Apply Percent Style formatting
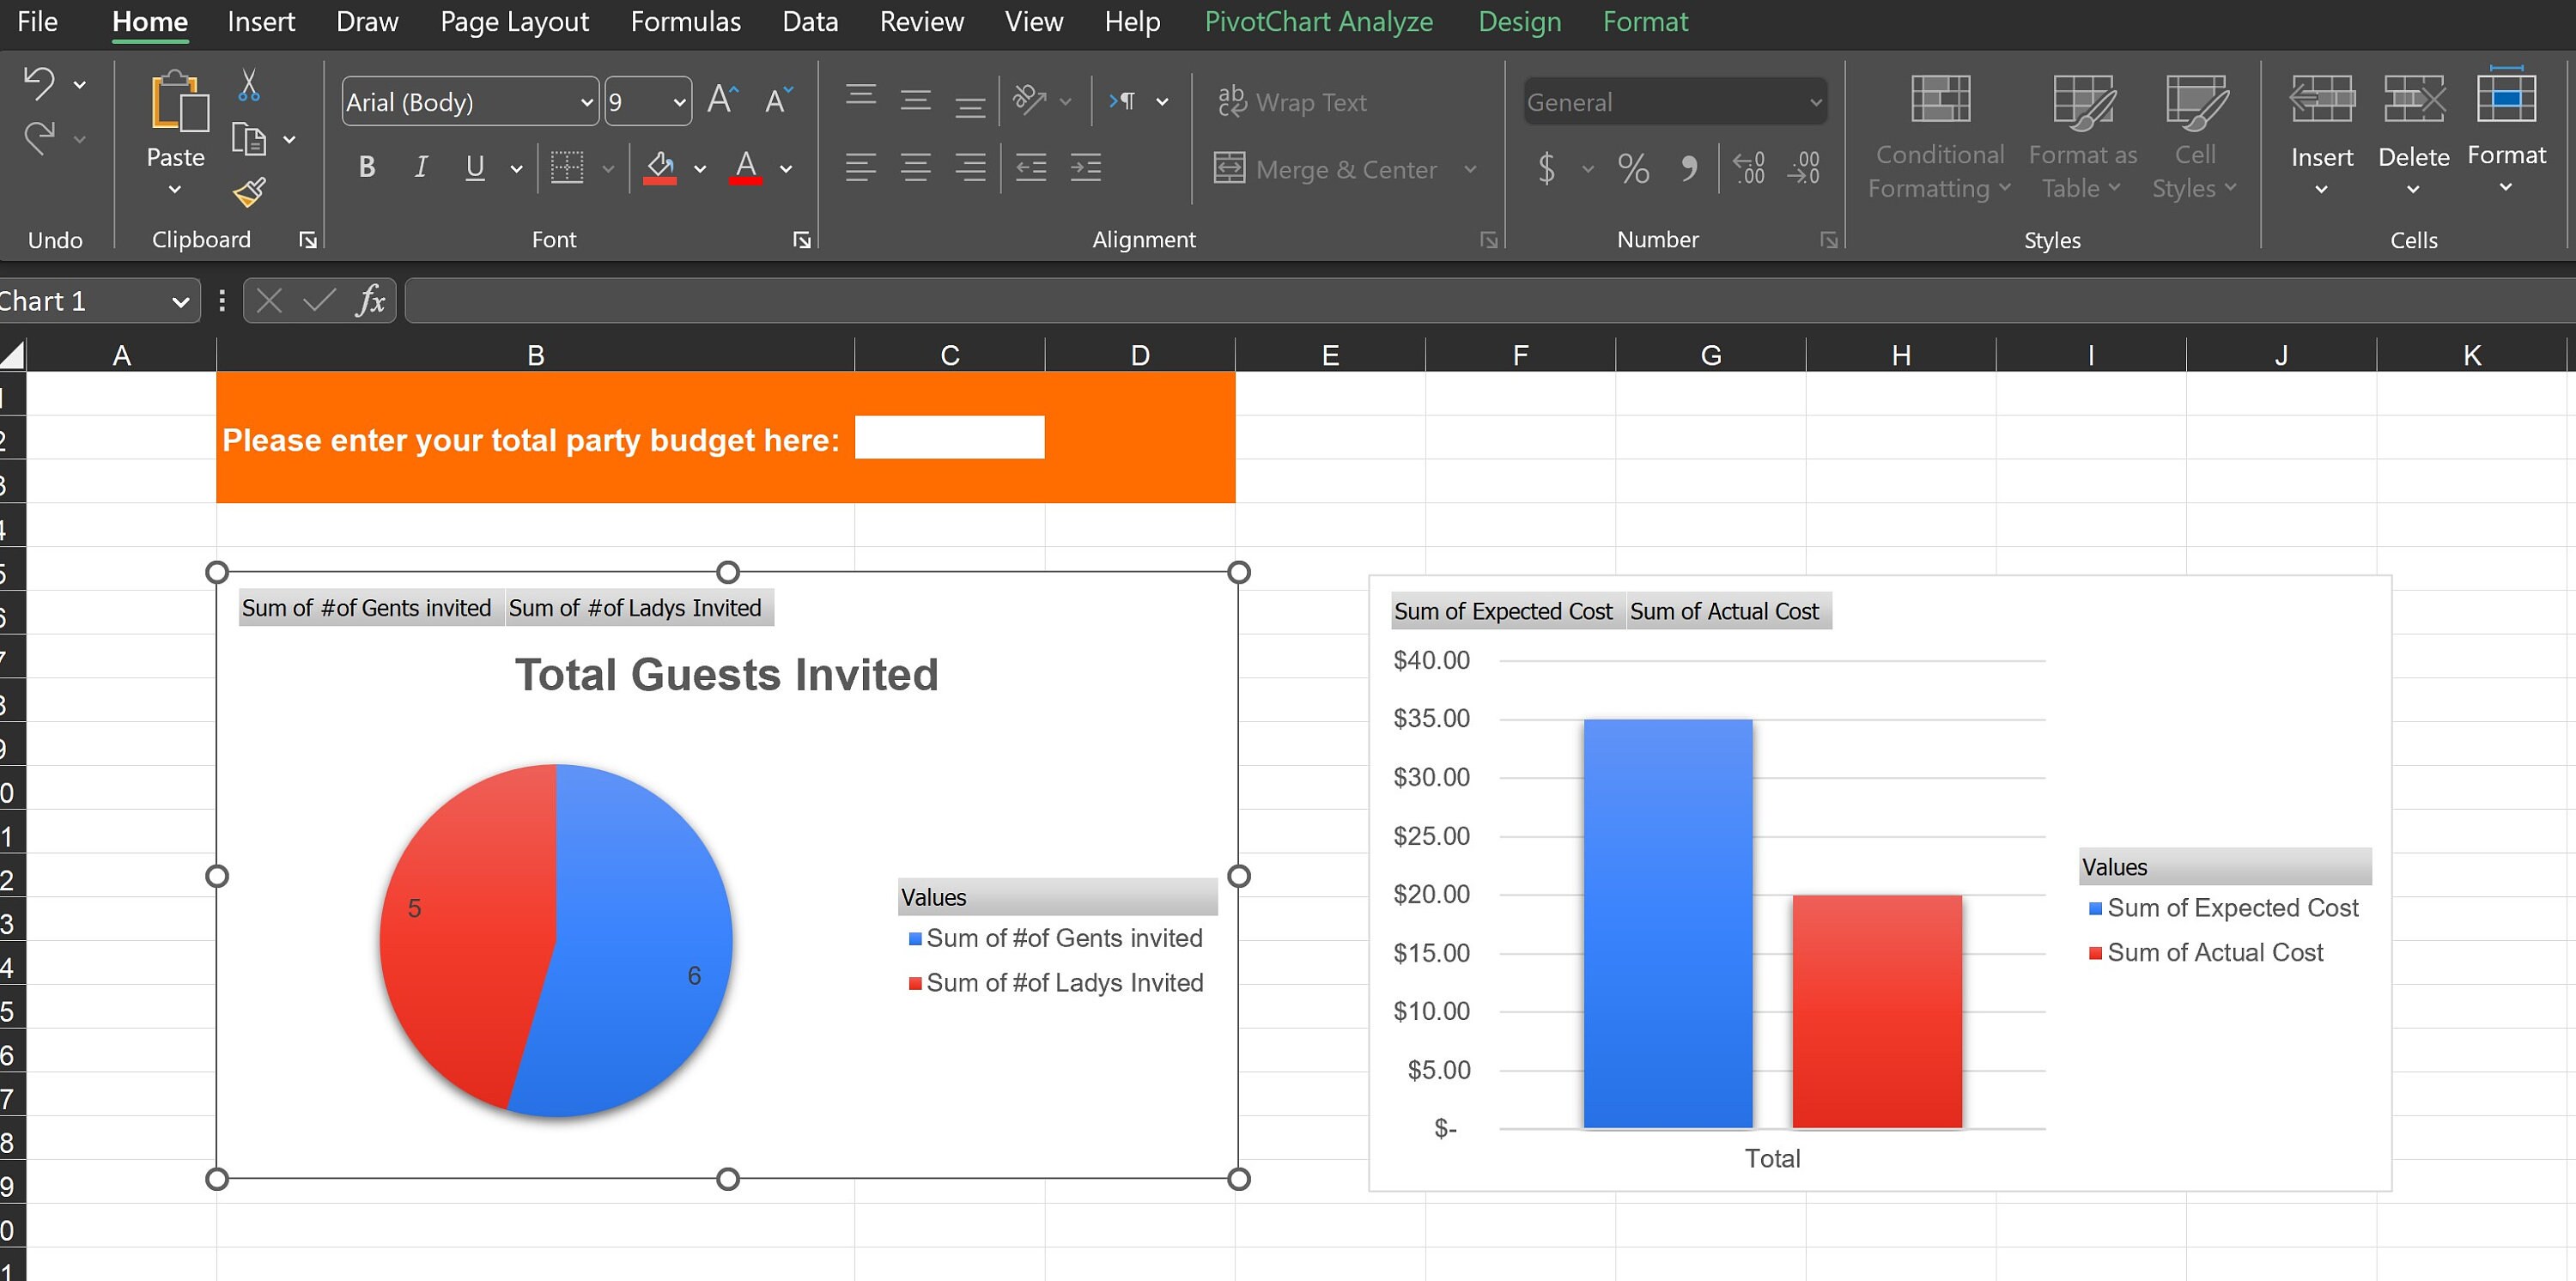The image size is (2576, 1281). (x=1634, y=168)
